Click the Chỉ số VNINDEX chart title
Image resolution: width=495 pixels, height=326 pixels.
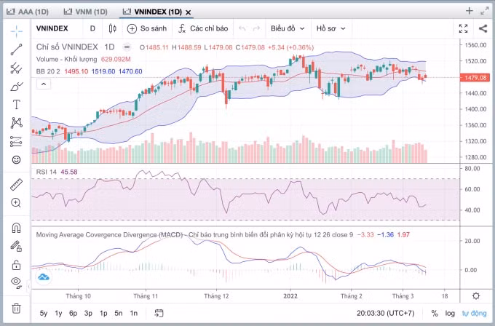click(67, 47)
